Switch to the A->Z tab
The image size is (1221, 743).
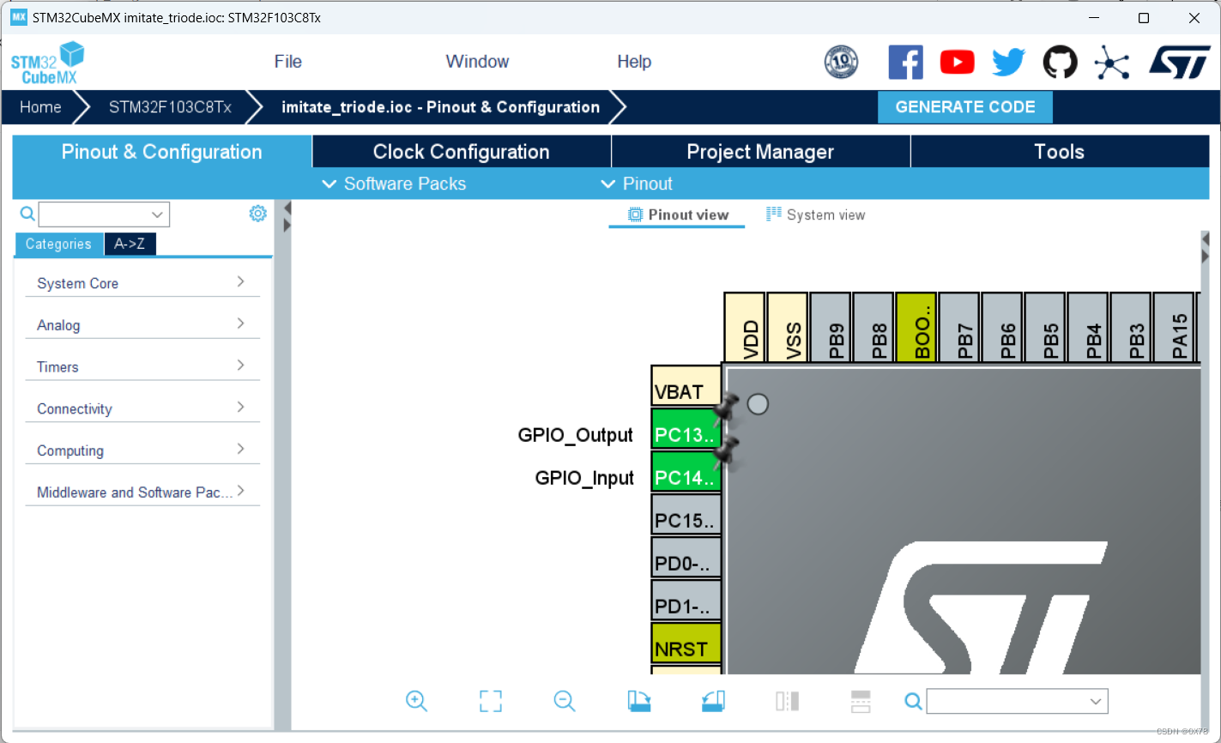pyautogui.click(x=130, y=245)
